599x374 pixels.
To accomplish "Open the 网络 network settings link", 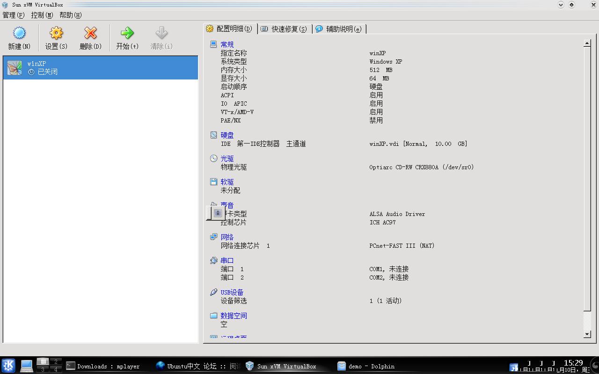I will click(x=227, y=237).
